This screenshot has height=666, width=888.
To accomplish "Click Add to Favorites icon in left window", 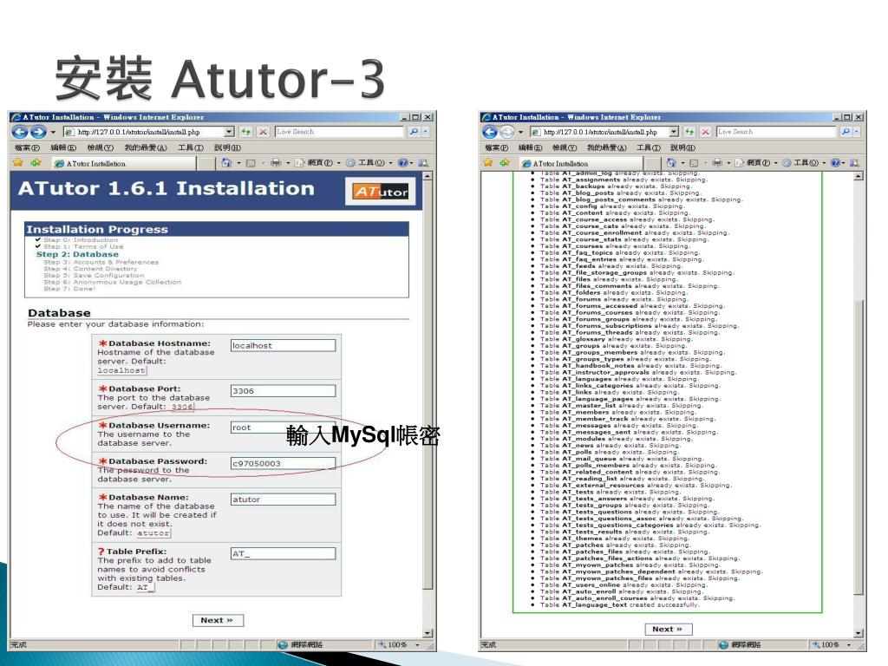I will [x=36, y=162].
